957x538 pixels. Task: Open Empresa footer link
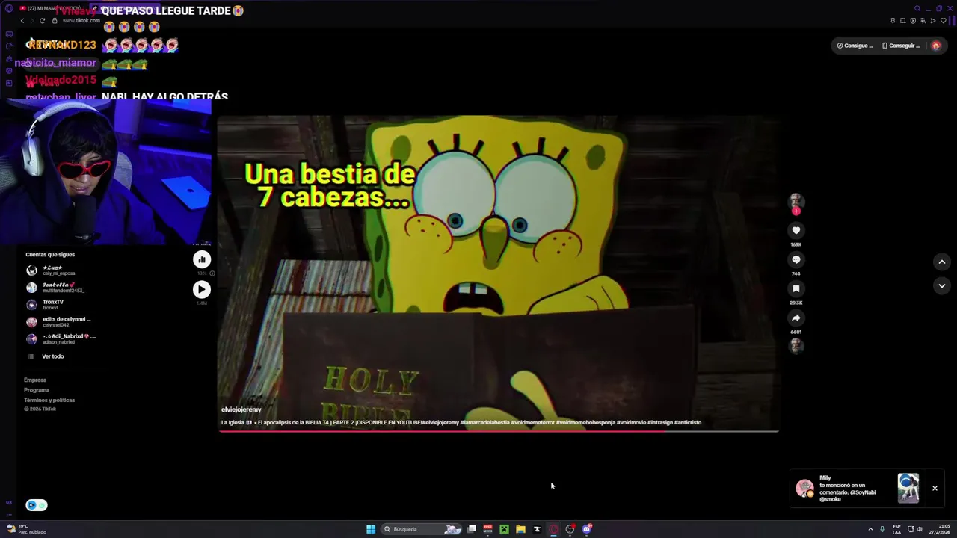click(35, 380)
